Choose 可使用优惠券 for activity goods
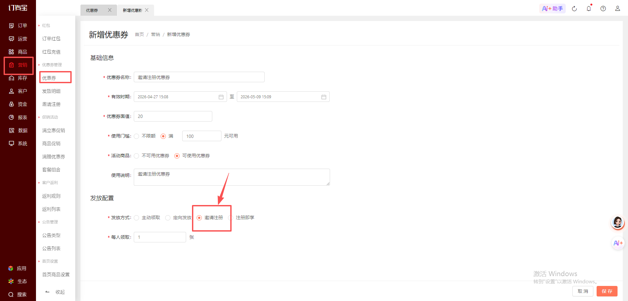This screenshot has height=301, width=628. tap(177, 156)
